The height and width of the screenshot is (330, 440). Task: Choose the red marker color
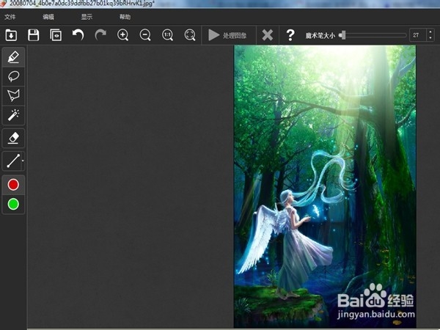pyautogui.click(x=13, y=185)
